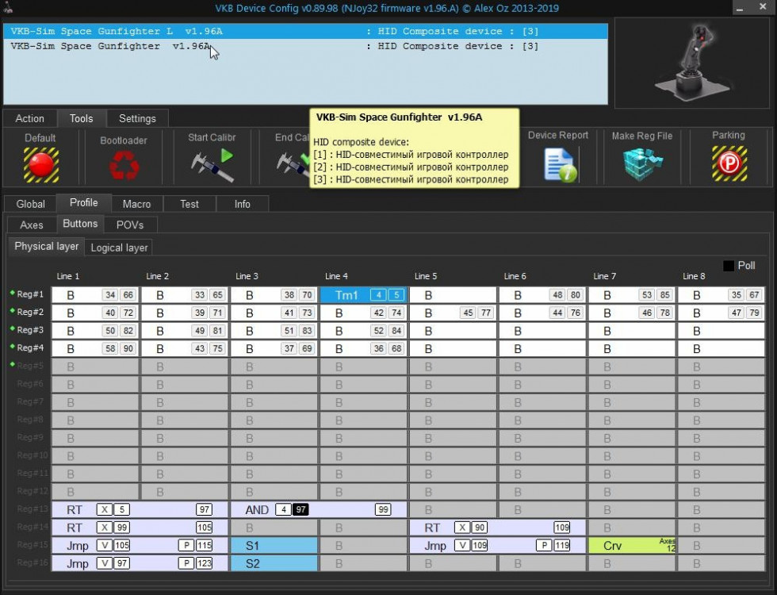Switch to the Macro tab
The height and width of the screenshot is (595, 777).
[x=136, y=204]
